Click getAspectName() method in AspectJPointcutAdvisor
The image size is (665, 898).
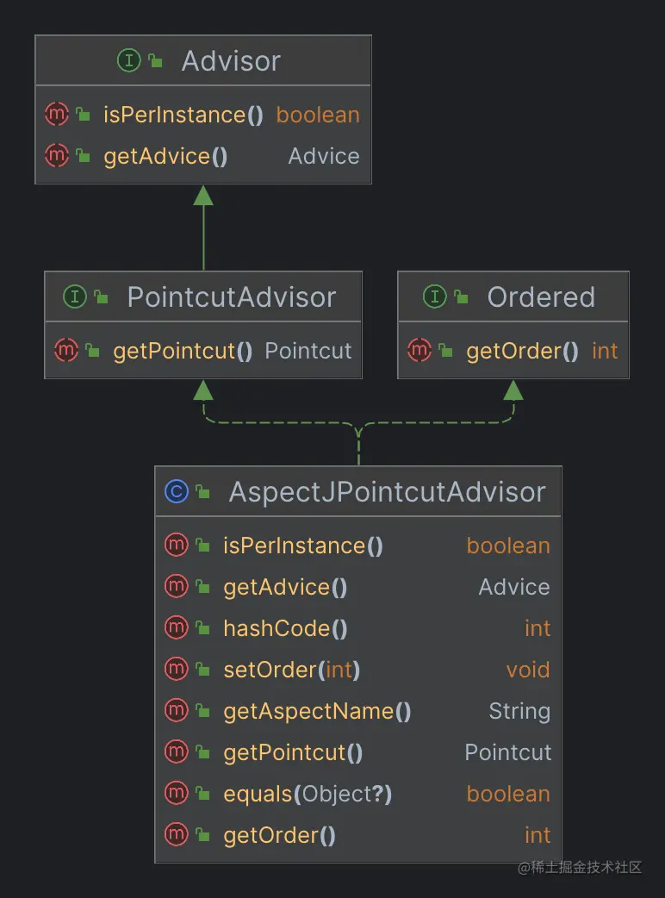coord(317,711)
